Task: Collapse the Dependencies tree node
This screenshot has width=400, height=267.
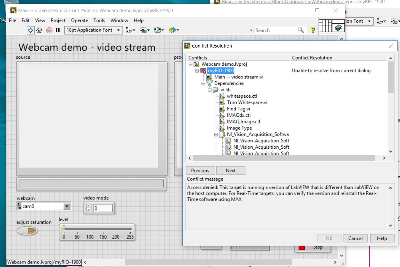Action: coord(203,83)
